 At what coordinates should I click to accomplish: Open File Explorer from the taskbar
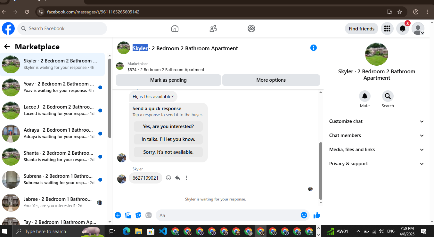tap(139, 231)
